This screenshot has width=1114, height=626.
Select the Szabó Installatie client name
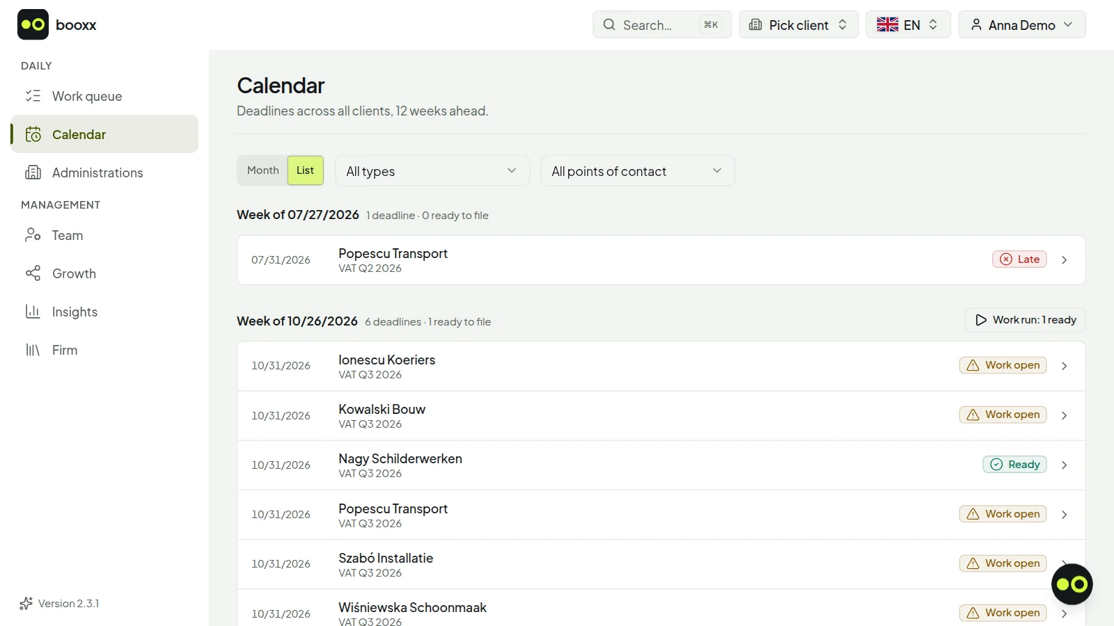point(386,558)
